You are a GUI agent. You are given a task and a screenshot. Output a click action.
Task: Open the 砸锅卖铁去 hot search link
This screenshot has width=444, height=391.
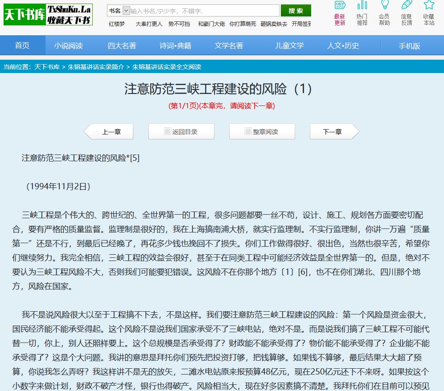274,24
